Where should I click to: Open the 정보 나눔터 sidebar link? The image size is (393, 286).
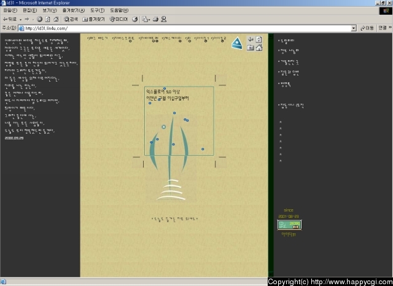289,51
